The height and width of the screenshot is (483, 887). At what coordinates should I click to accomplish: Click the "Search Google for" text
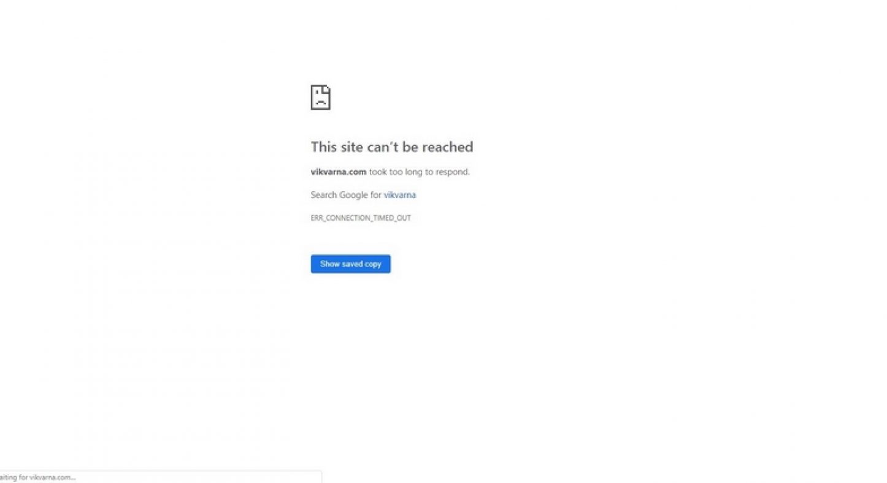[x=346, y=195]
